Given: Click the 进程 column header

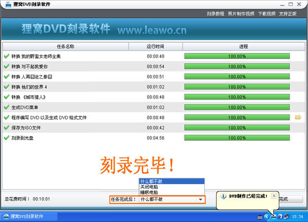Looking at the screenshot, I should (243, 47).
